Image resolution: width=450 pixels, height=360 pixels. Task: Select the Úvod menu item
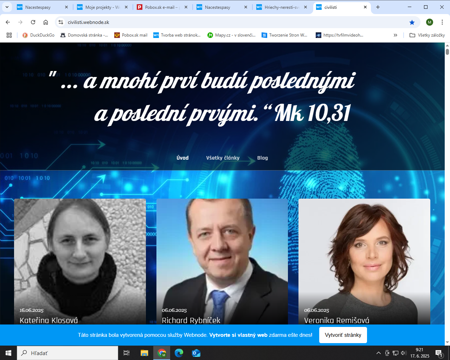pos(182,158)
